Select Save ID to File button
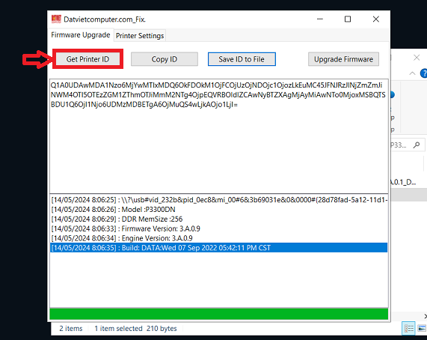The height and width of the screenshot is (340, 427). [242, 59]
